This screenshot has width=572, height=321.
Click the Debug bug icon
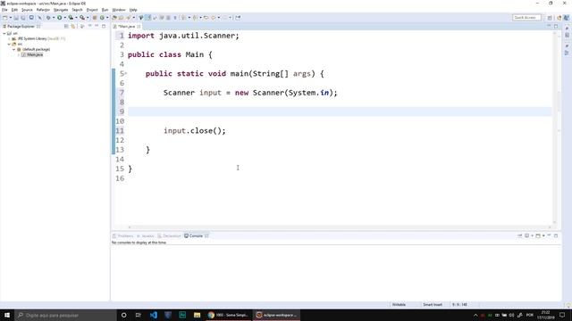48,18
